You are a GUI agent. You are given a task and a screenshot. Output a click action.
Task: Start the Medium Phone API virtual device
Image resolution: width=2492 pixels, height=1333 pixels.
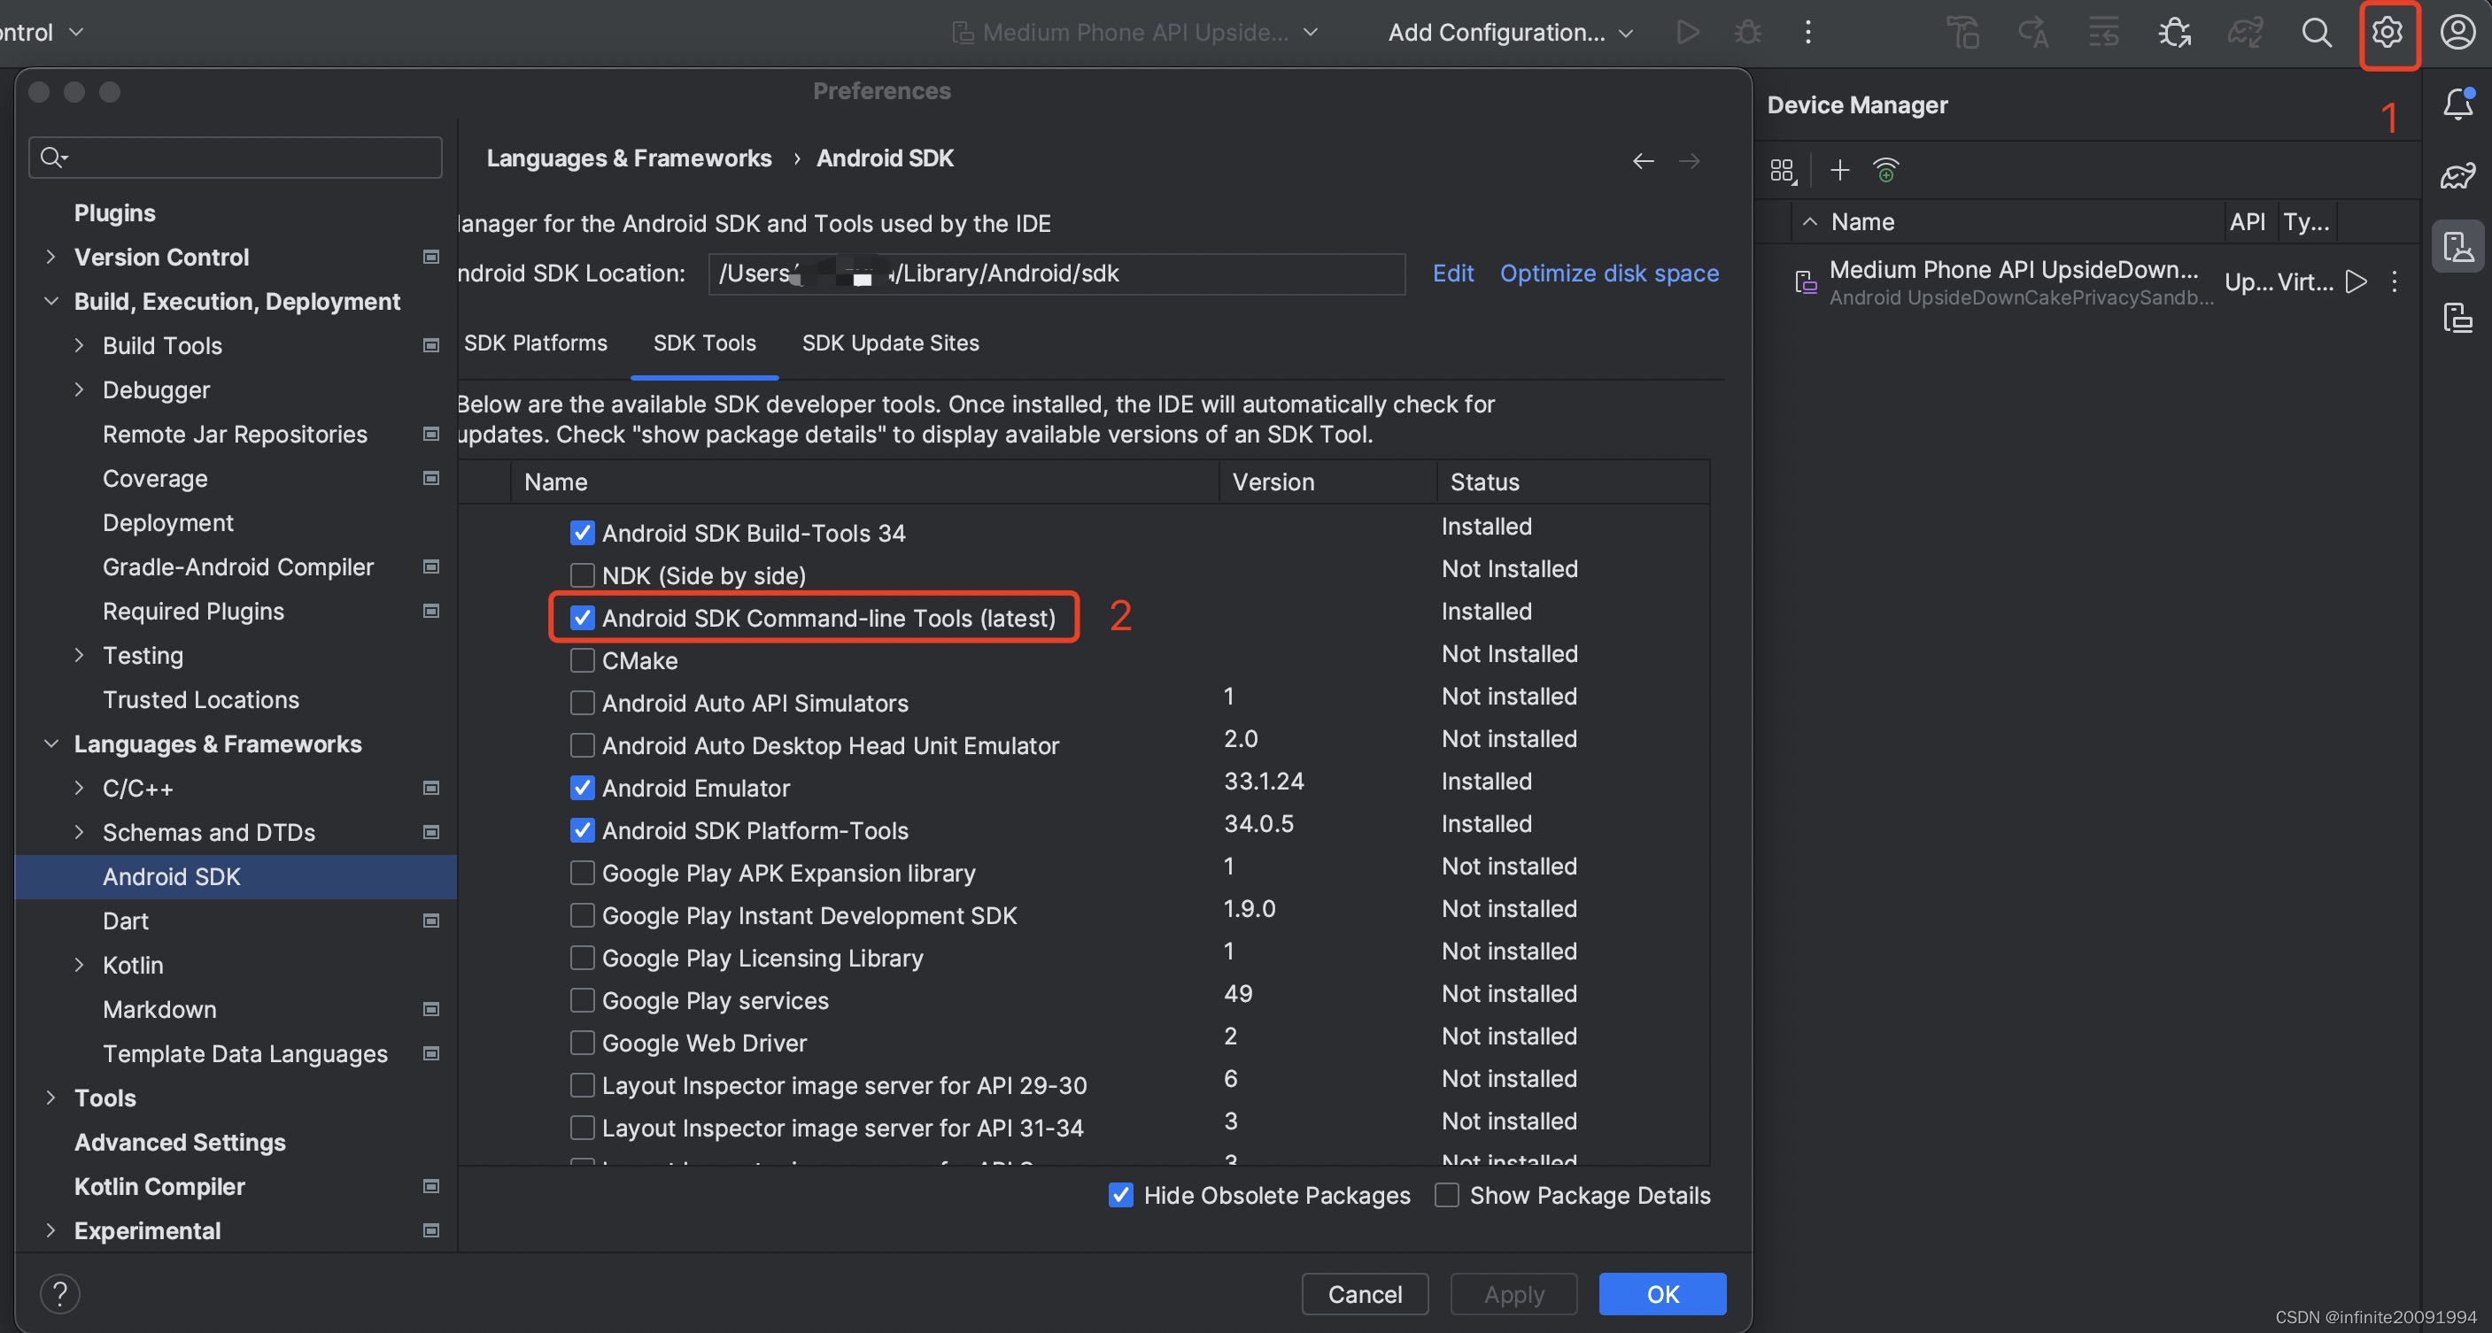pyautogui.click(x=2357, y=281)
